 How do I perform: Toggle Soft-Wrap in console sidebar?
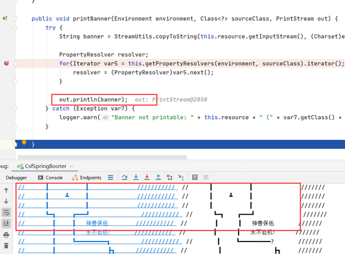(x=6, y=212)
